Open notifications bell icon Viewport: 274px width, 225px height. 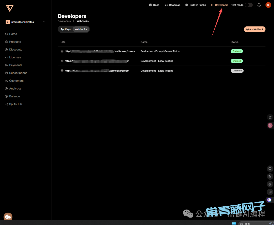(259, 5)
